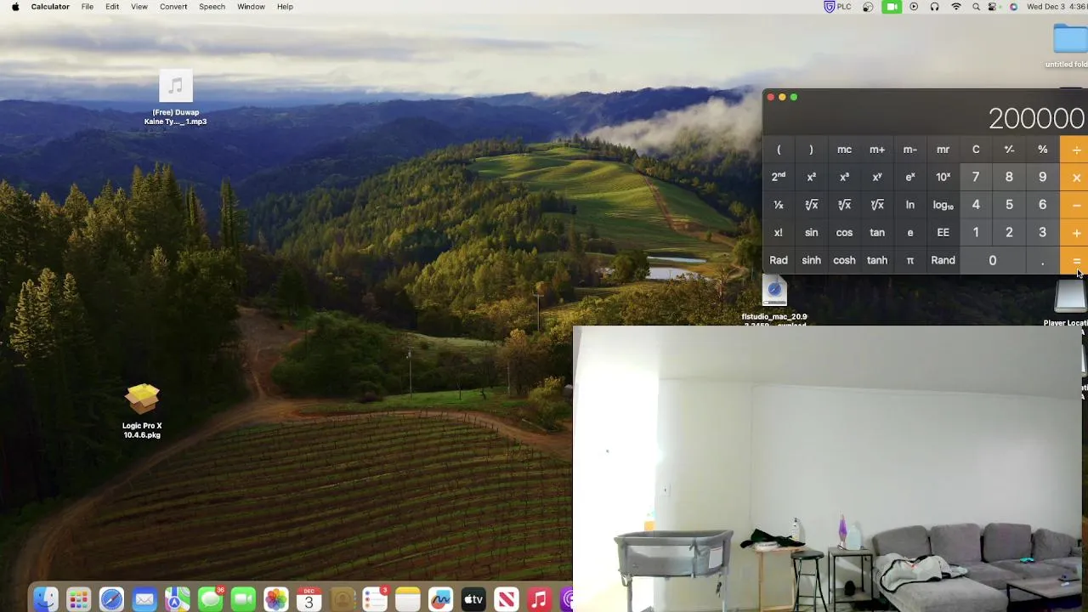
Task: Toggle sign with the +/- key
Action: (1009, 150)
